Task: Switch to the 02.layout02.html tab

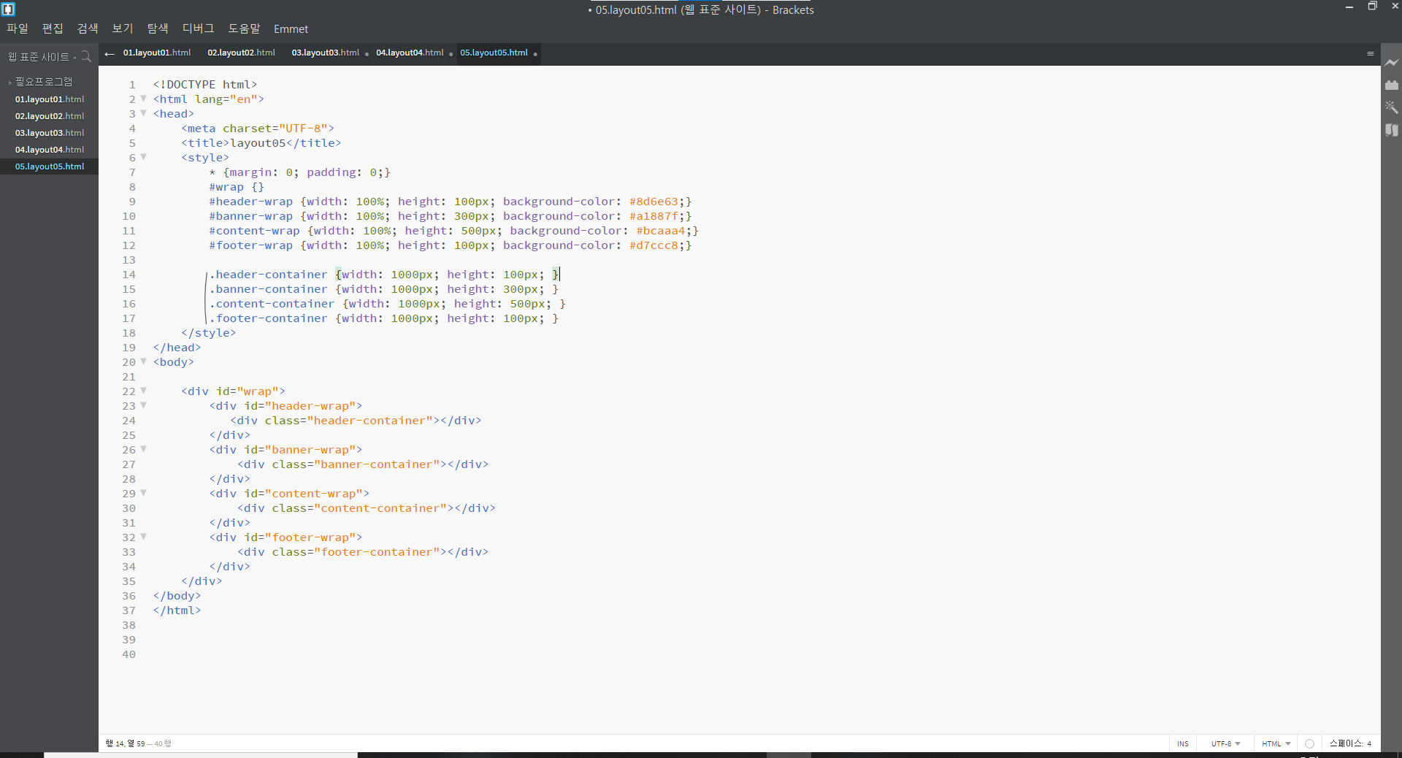Action: click(242, 53)
